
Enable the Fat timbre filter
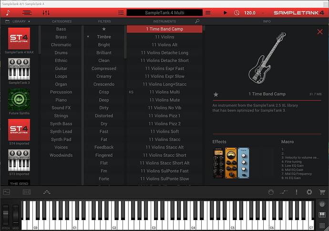pos(104,140)
